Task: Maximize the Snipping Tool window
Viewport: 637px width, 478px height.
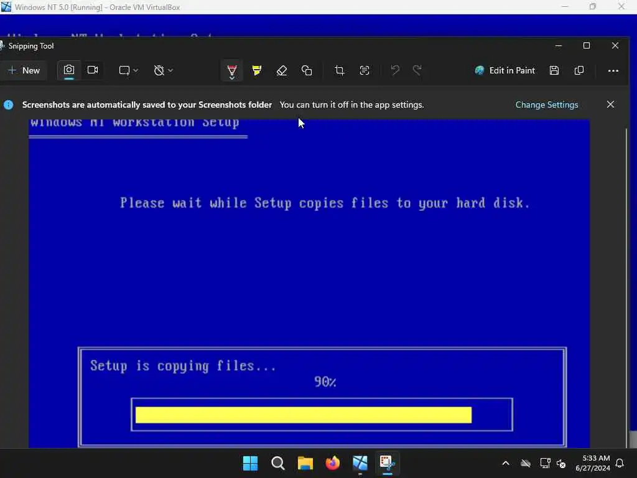Action: 587,45
